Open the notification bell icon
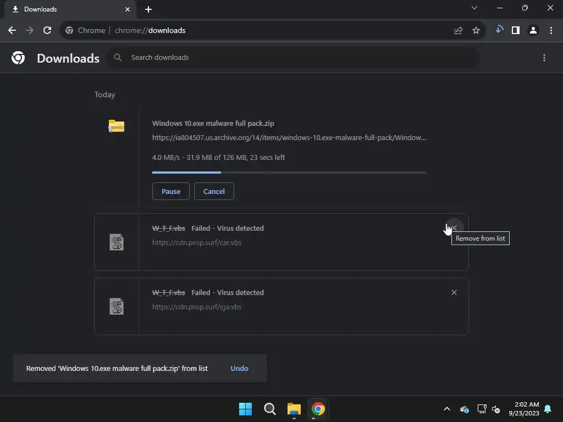This screenshot has width=563, height=422. tap(548, 409)
